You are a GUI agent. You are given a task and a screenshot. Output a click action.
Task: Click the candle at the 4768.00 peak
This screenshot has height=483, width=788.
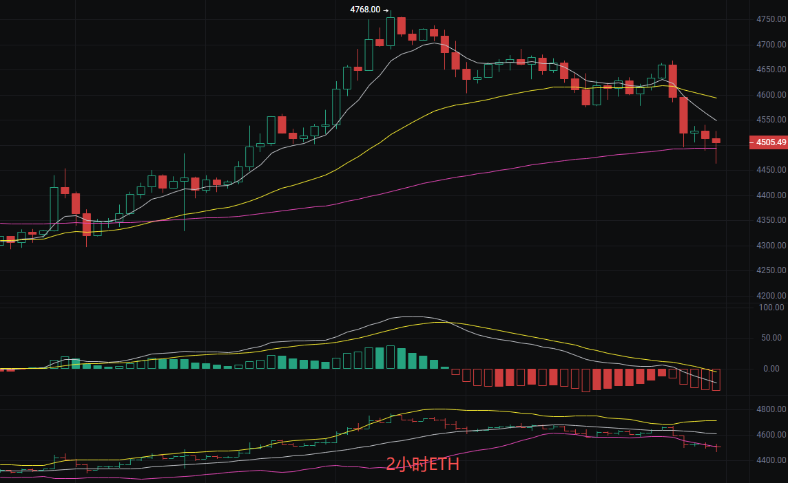pos(391,31)
